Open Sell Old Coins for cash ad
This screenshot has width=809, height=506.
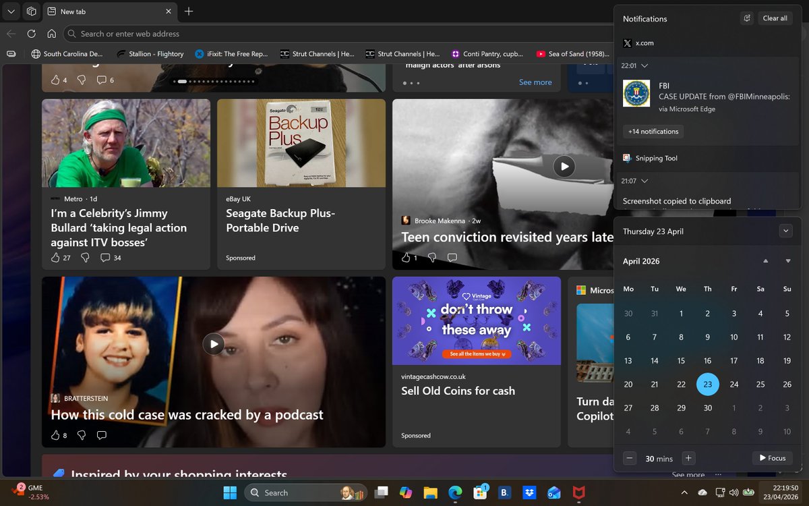tap(476, 362)
